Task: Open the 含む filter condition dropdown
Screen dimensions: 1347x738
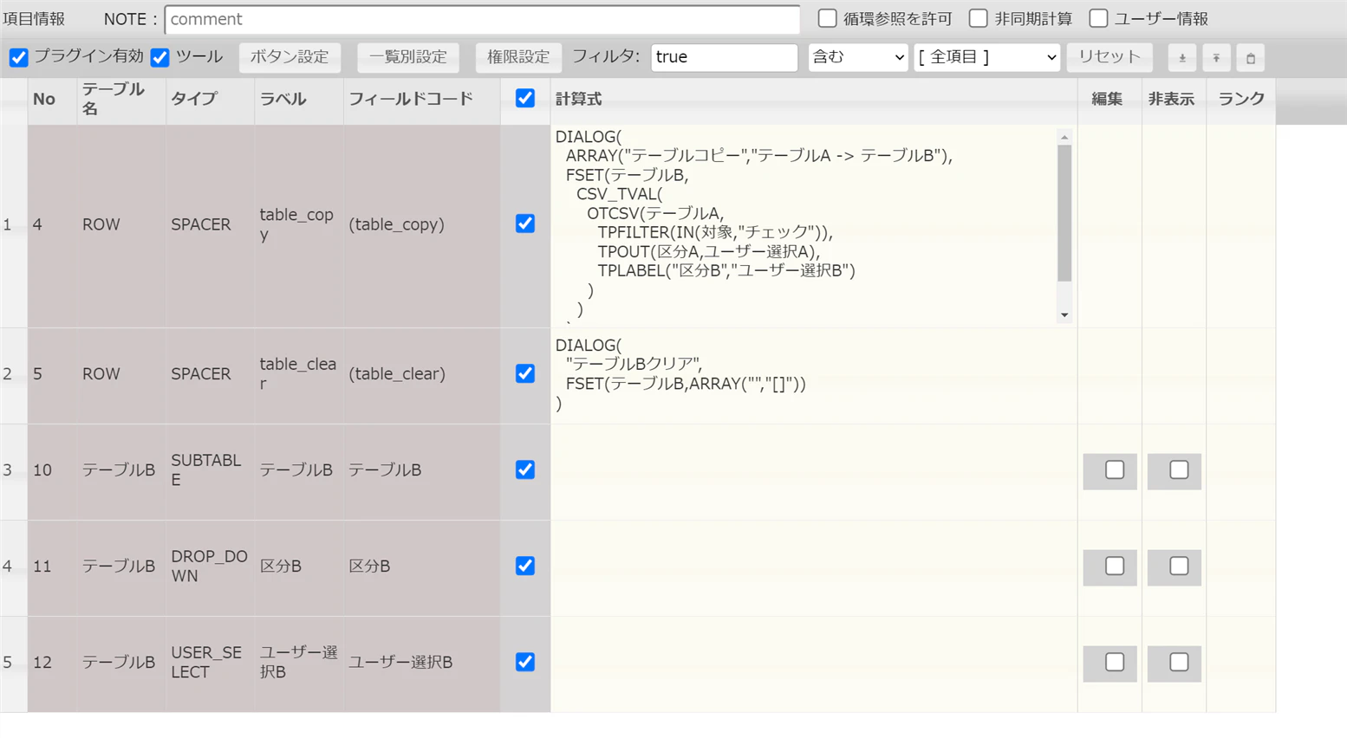Action: tap(857, 57)
